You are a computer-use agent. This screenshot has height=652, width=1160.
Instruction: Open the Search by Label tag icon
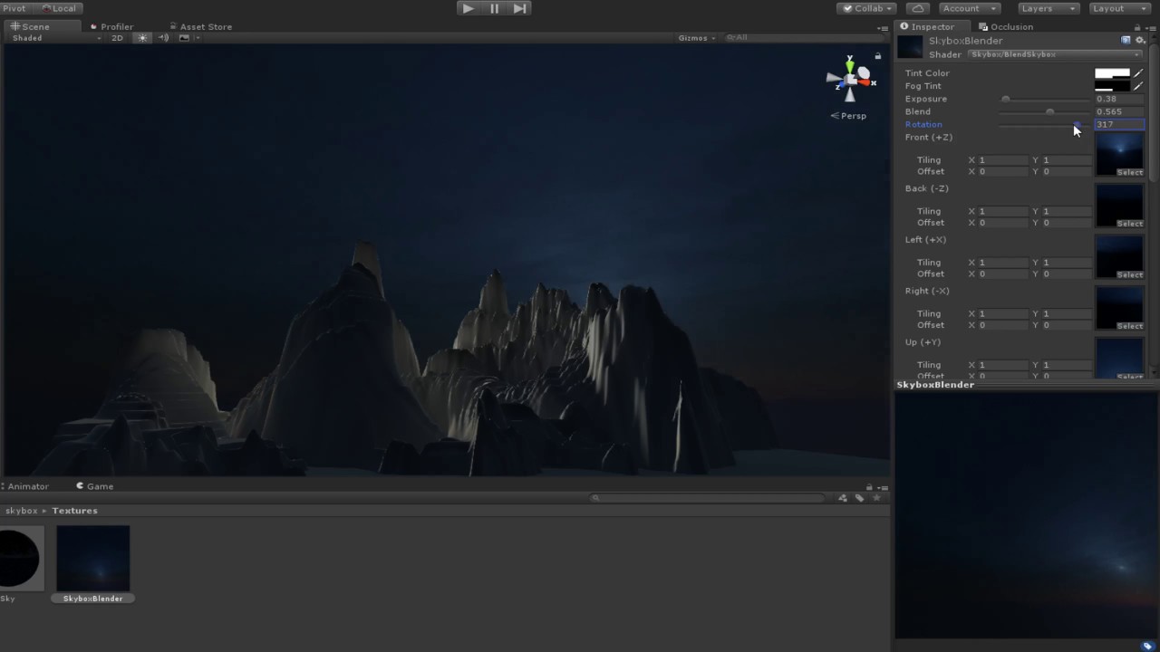(859, 497)
